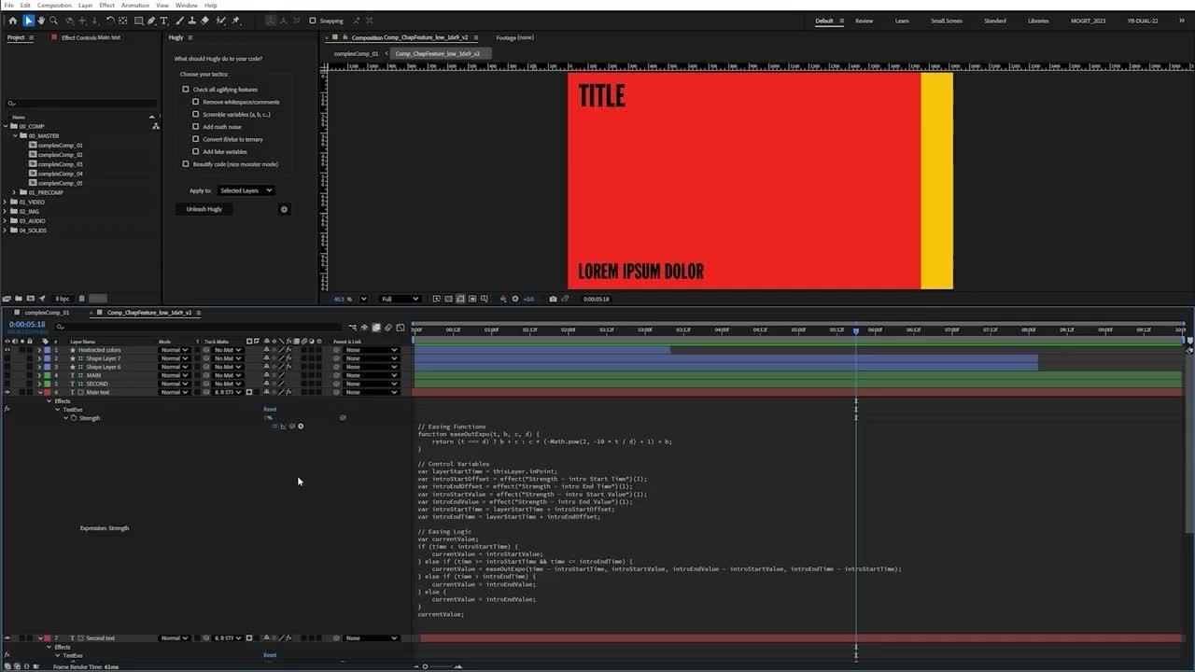Open the 'Apply to' Selected Layers dropdown
The image size is (1195, 672).
[x=246, y=190]
